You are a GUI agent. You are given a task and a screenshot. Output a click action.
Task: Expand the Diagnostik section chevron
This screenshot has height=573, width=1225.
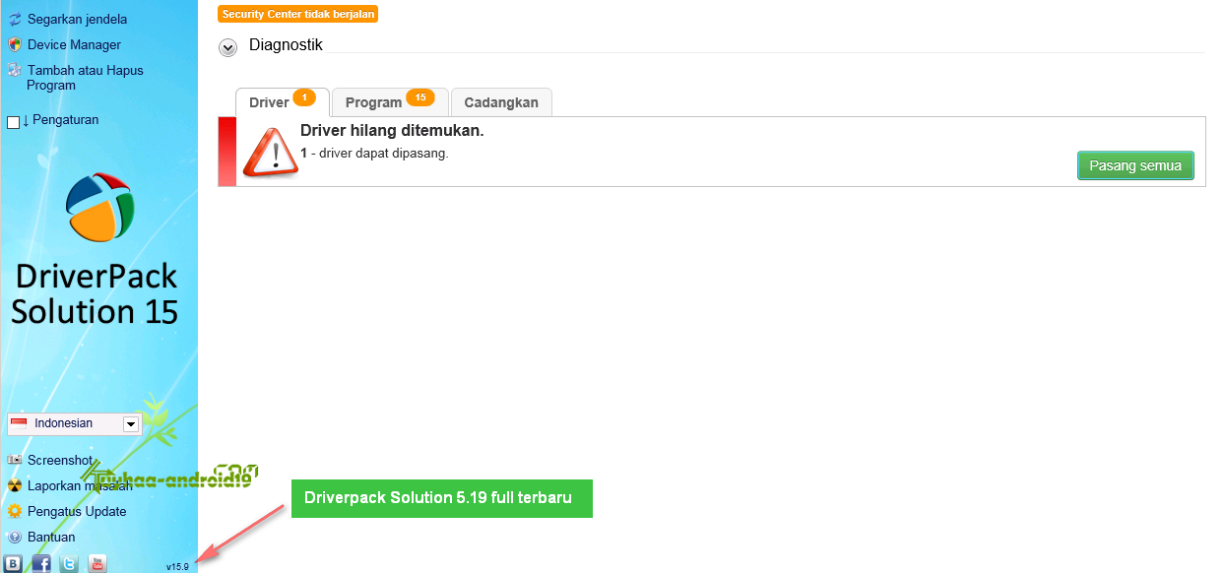[x=227, y=46]
